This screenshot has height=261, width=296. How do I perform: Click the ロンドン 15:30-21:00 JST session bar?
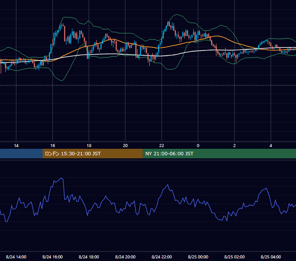92,154
